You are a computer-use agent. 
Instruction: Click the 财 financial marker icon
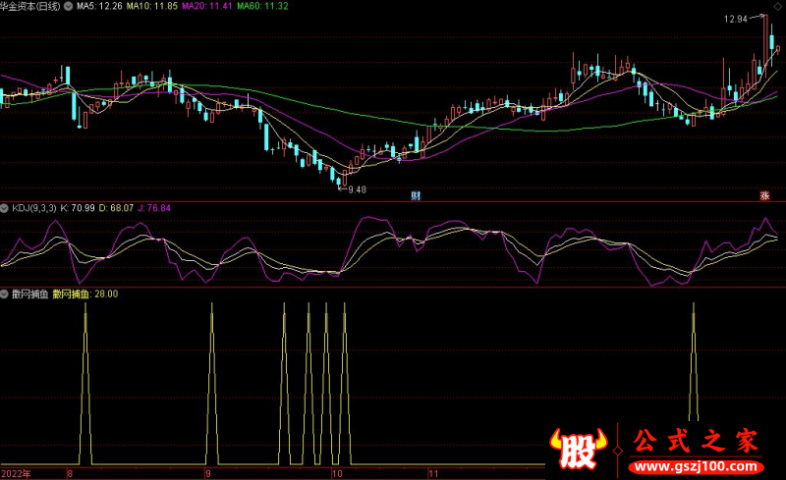coord(417,195)
